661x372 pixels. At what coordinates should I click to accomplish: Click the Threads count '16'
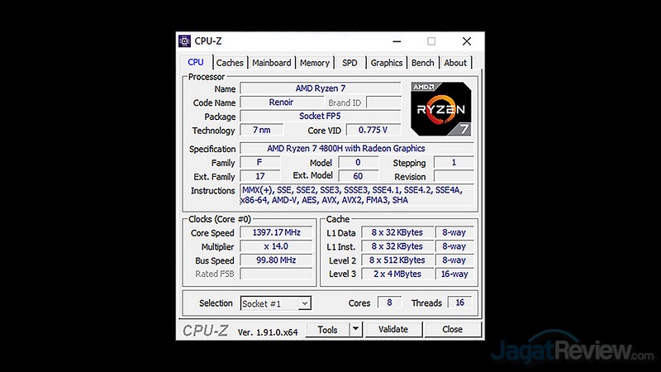pos(459,303)
